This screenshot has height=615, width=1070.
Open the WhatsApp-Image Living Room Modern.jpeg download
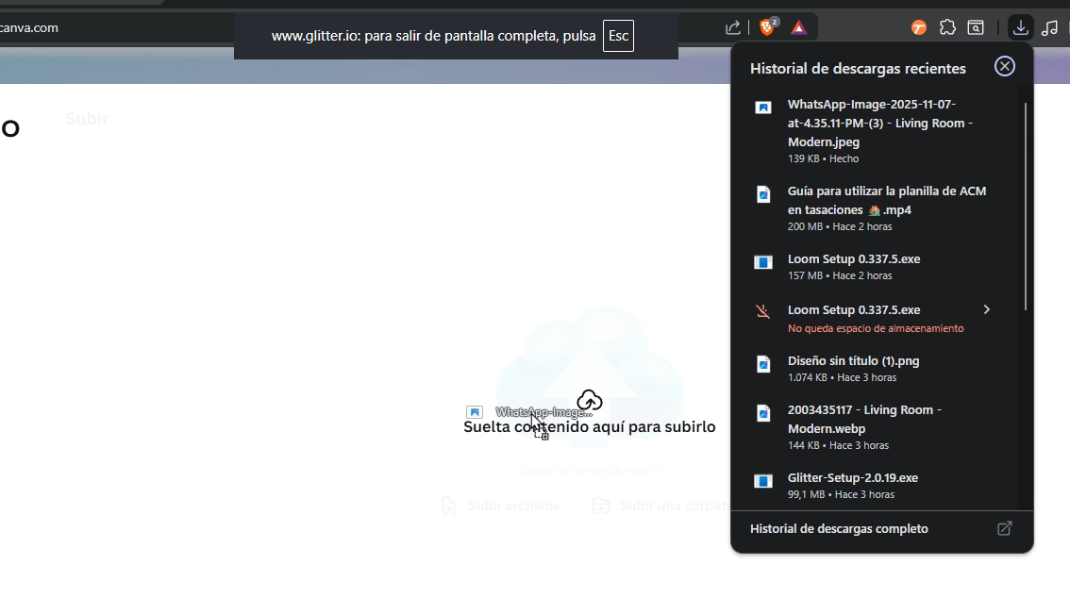[878, 124]
